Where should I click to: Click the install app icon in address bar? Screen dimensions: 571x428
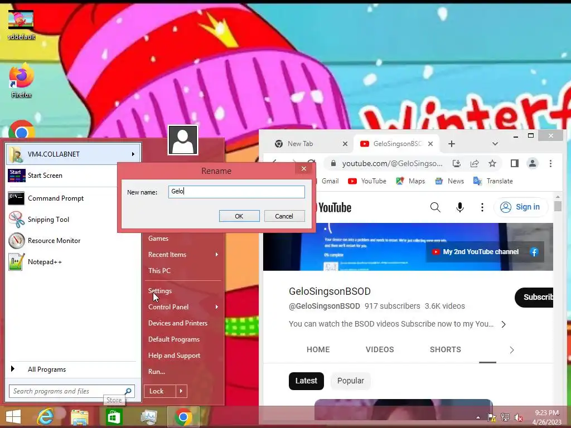click(x=457, y=164)
